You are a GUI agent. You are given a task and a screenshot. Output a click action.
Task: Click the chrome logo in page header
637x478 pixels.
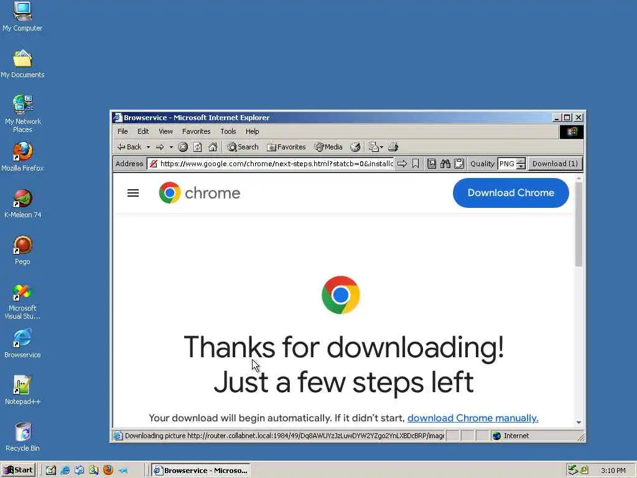(200, 193)
